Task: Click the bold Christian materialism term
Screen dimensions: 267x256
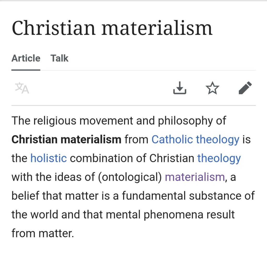Action: [66, 139]
